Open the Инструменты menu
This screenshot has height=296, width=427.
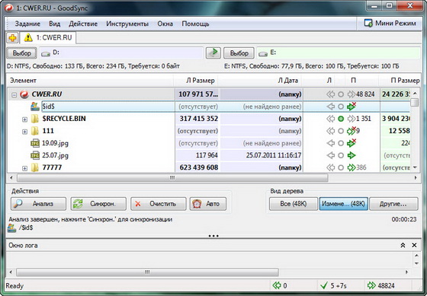pos(127,24)
